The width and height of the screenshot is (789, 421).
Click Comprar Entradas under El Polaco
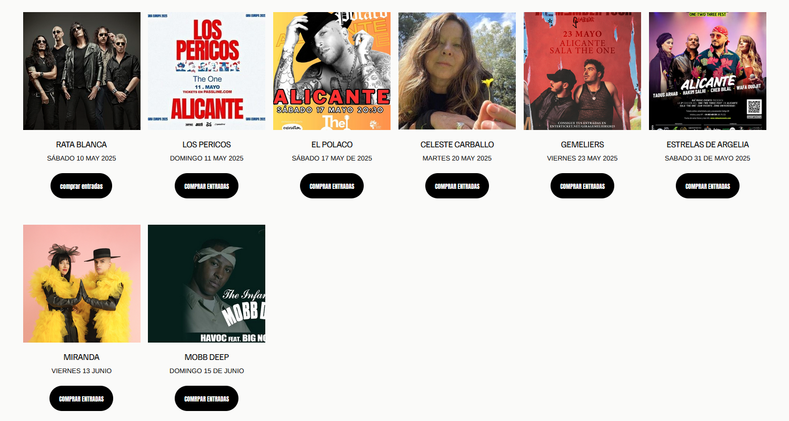[x=332, y=186]
